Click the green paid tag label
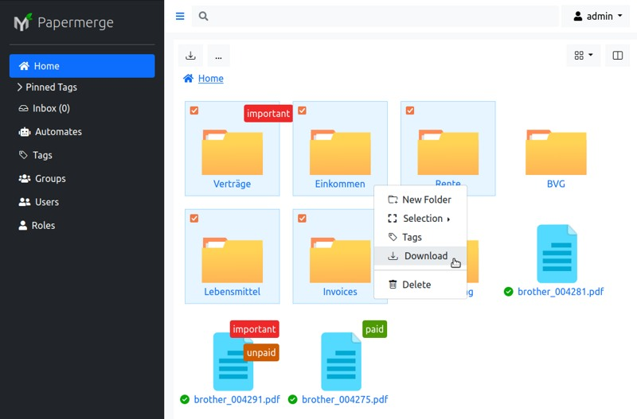Viewport: 637px width, 419px height. (x=374, y=329)
